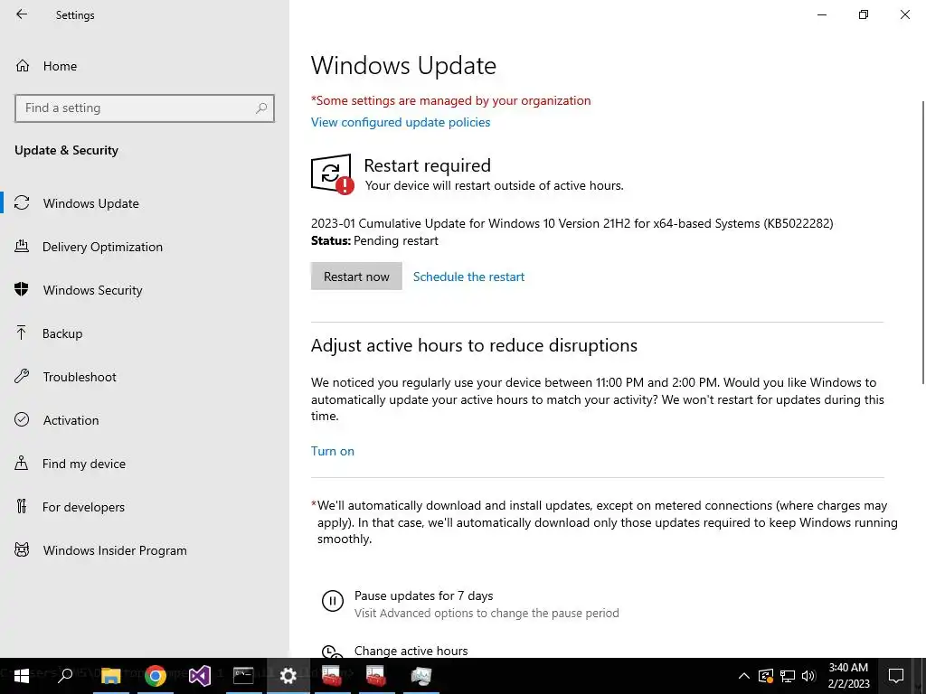Open the second red toolbox taskbar app
The height and width of the screenshot is (694, 926).
click(x=376, y=676)
